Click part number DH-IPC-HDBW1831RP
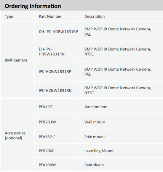 (58, 32)
